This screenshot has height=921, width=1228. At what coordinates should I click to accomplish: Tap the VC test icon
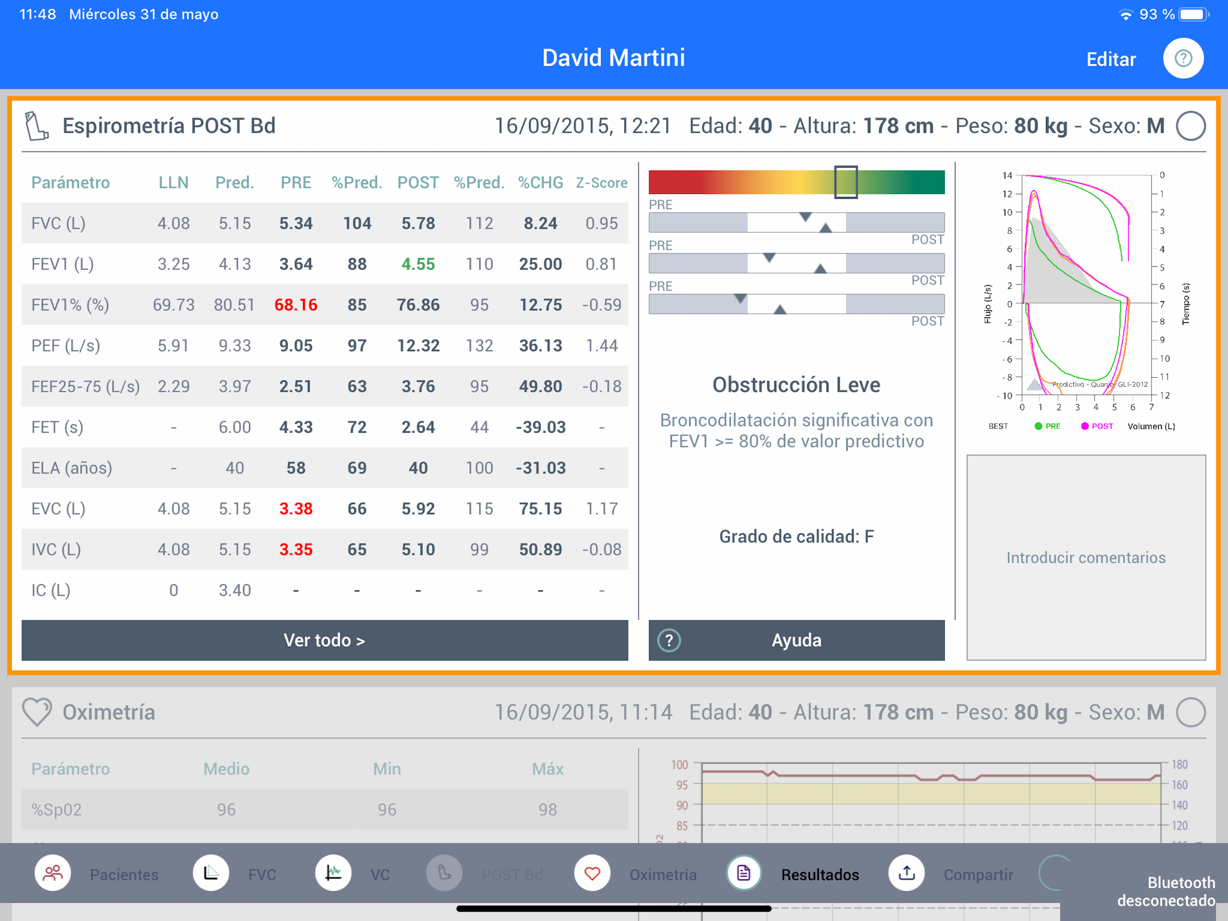(x=333, y=873)
